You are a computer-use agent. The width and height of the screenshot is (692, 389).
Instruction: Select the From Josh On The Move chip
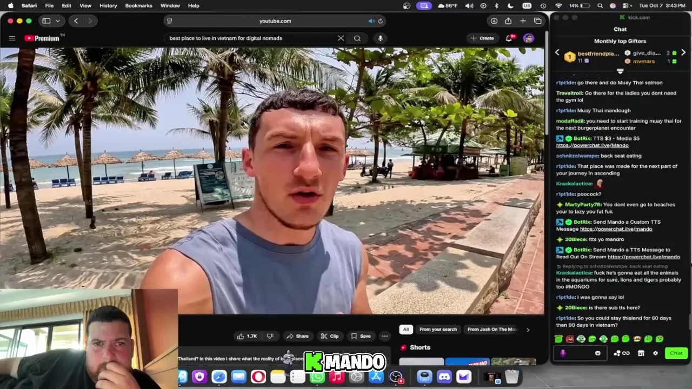click(492, 329)
